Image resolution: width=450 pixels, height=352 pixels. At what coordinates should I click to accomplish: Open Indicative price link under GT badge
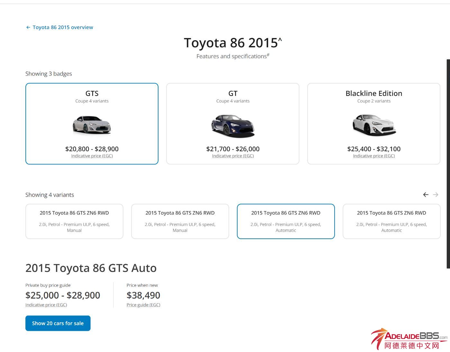233,156
